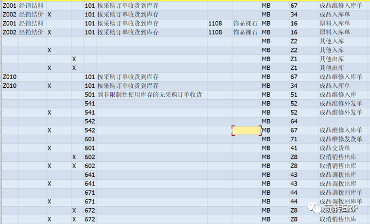Select 'Z002' in the row with value 34
Screen dimensions: 370x224
point(9,14)
